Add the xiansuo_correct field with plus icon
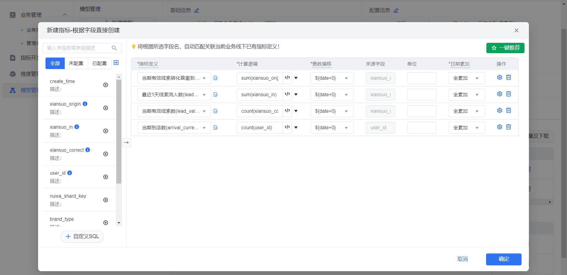The width and height of the screenshot is (567, 275). click(105, 154)
